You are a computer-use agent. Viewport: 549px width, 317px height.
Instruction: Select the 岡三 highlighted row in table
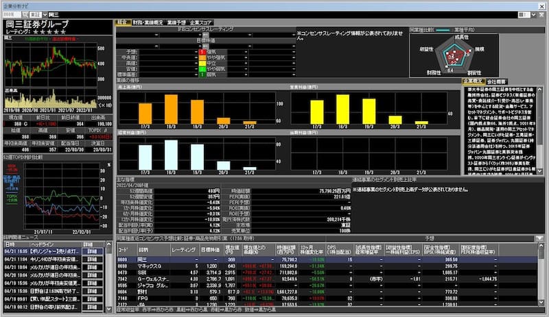click(327, 259)
